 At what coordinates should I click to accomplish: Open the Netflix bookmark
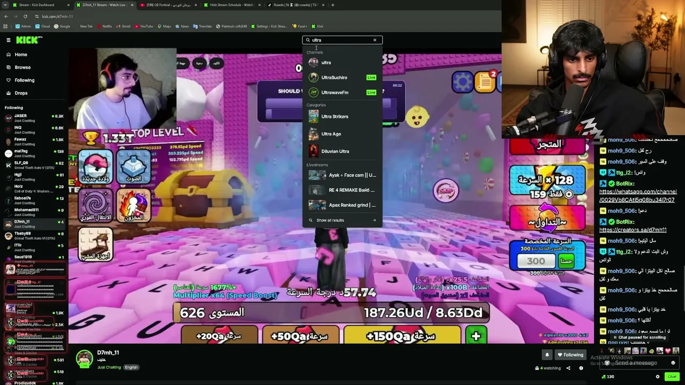(x=104, y=26)
